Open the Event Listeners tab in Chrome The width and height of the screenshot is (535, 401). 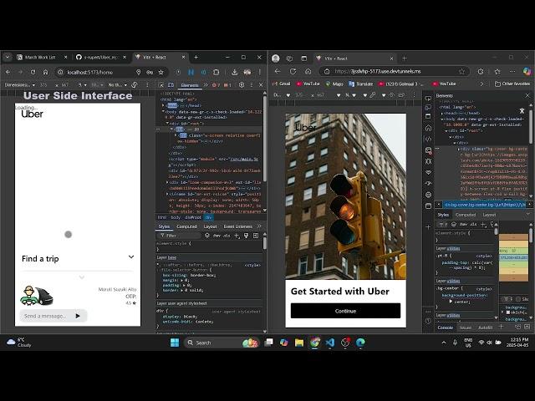[x=237, y=226]
